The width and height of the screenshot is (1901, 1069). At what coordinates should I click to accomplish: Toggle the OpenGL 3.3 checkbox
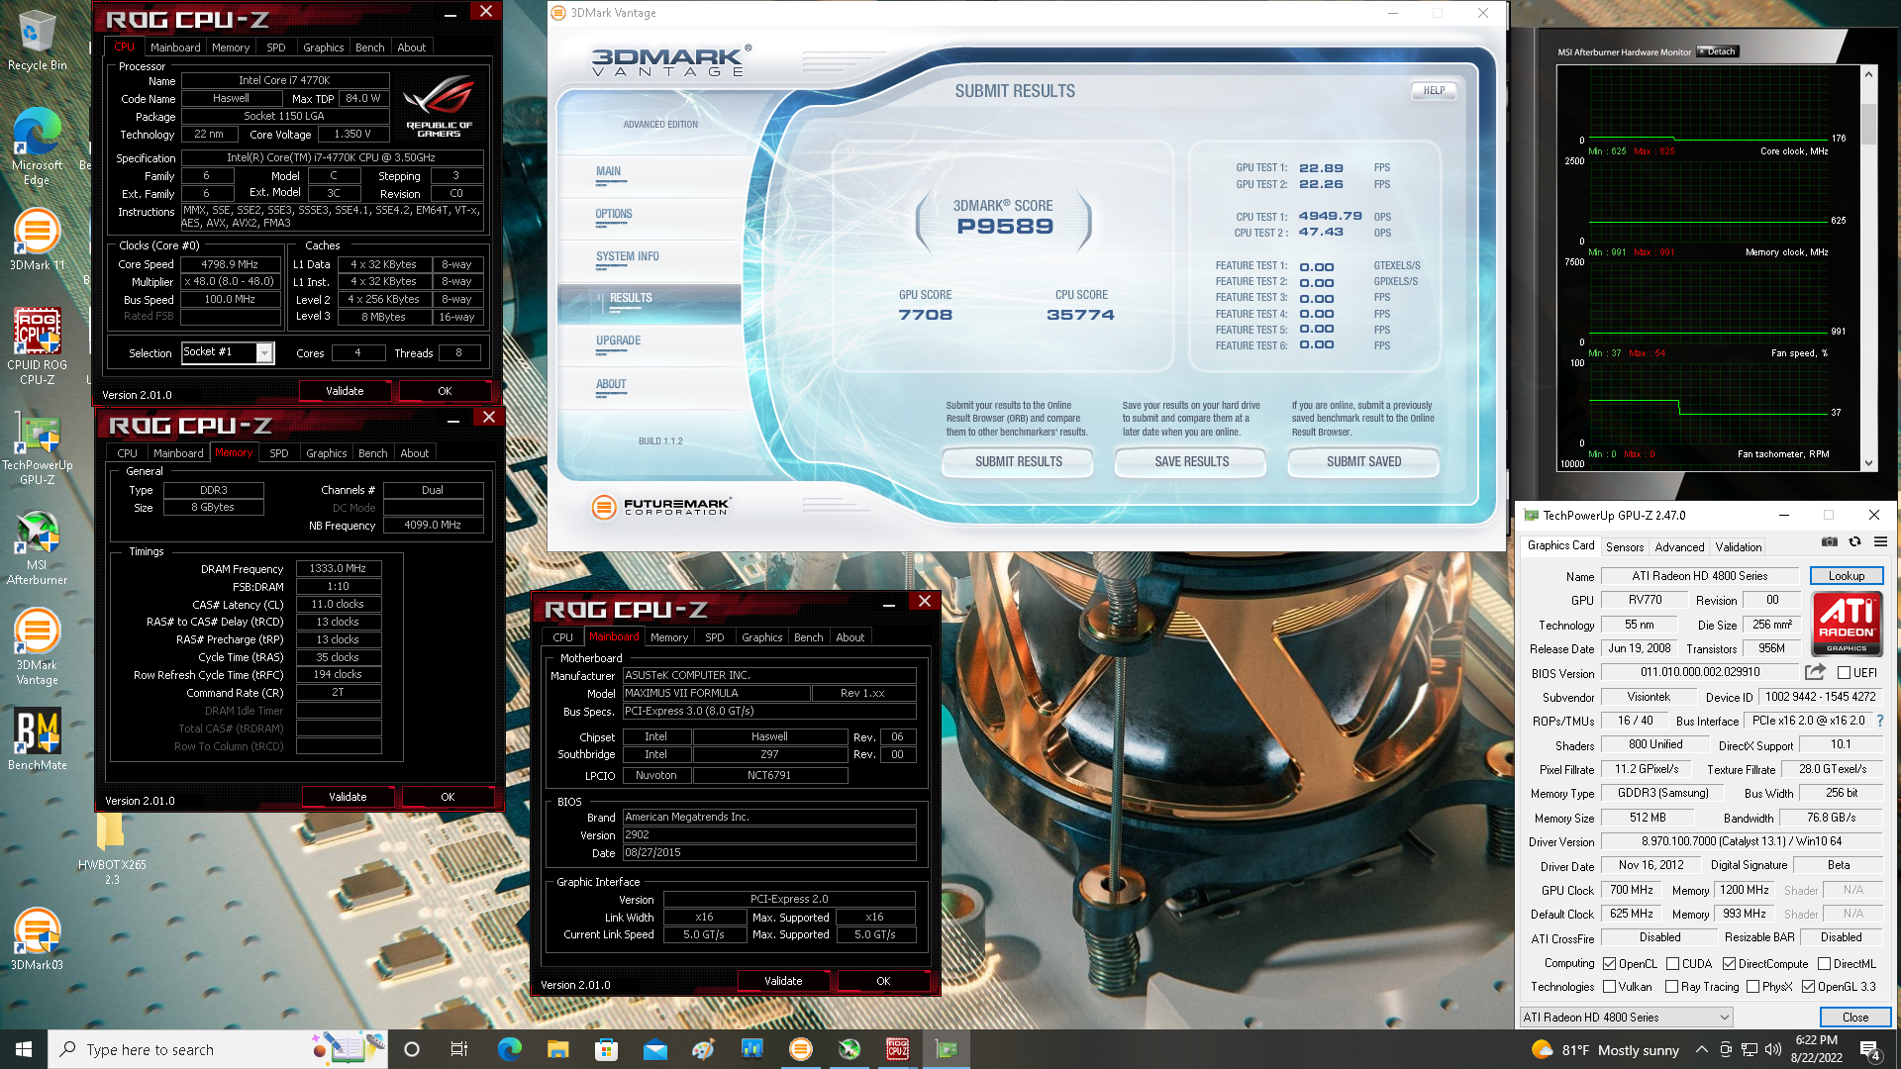pyautogui.click(x=1808, y=987)
